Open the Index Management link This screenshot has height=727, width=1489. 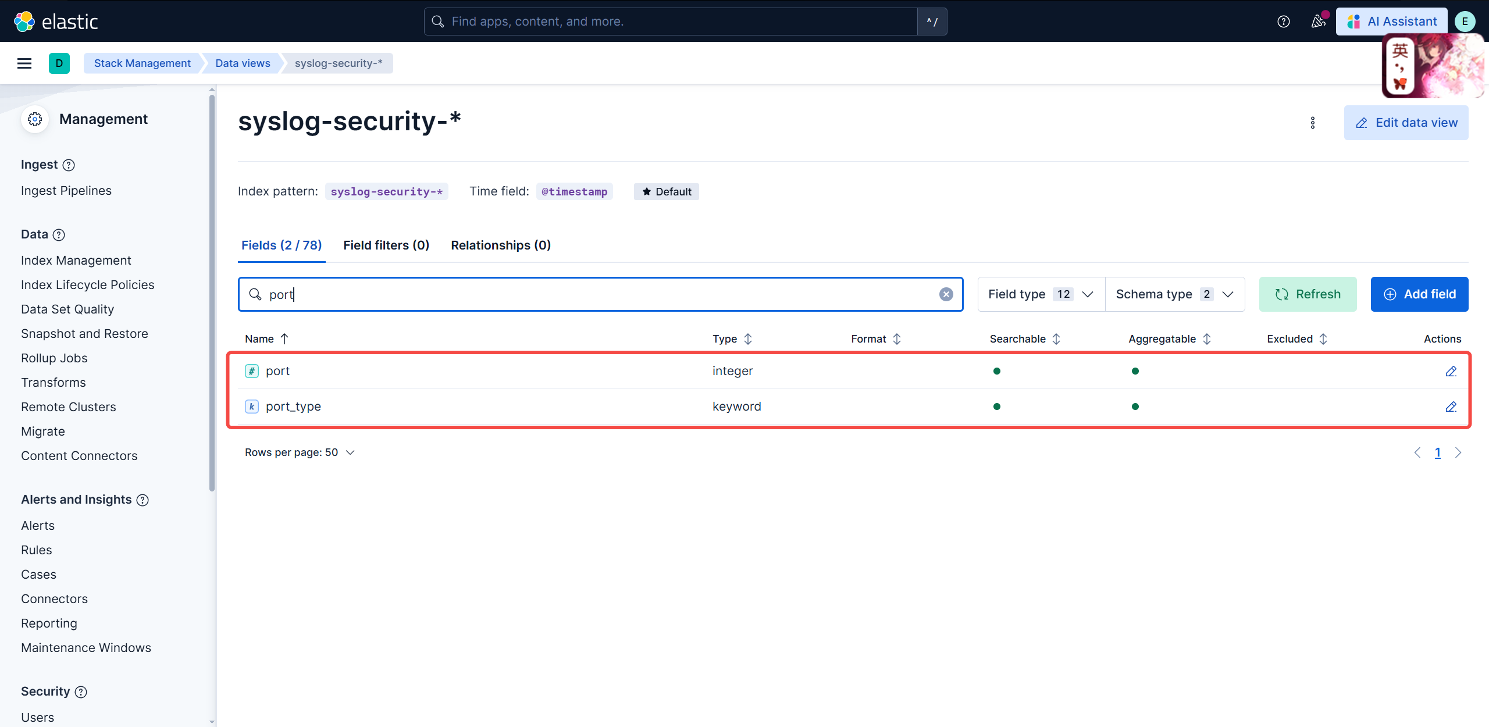(76, 261)
